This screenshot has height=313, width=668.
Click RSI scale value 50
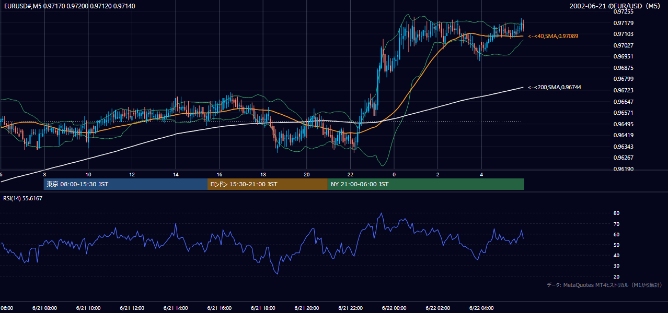coord(616,245)
